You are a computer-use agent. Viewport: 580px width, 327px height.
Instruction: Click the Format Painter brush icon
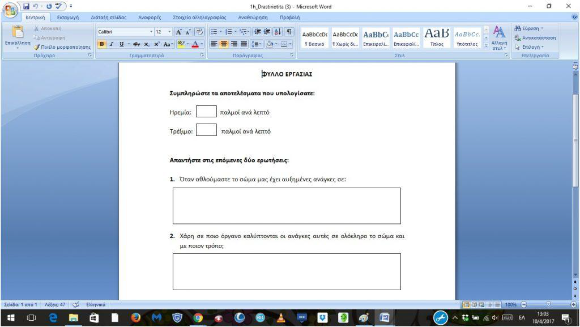pos(36,47)
